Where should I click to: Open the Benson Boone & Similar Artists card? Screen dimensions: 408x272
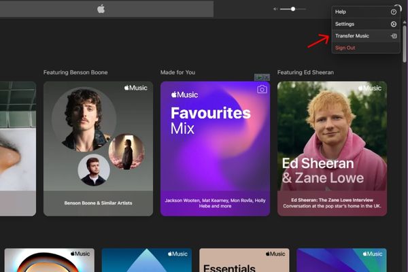(x=98, y=149)
